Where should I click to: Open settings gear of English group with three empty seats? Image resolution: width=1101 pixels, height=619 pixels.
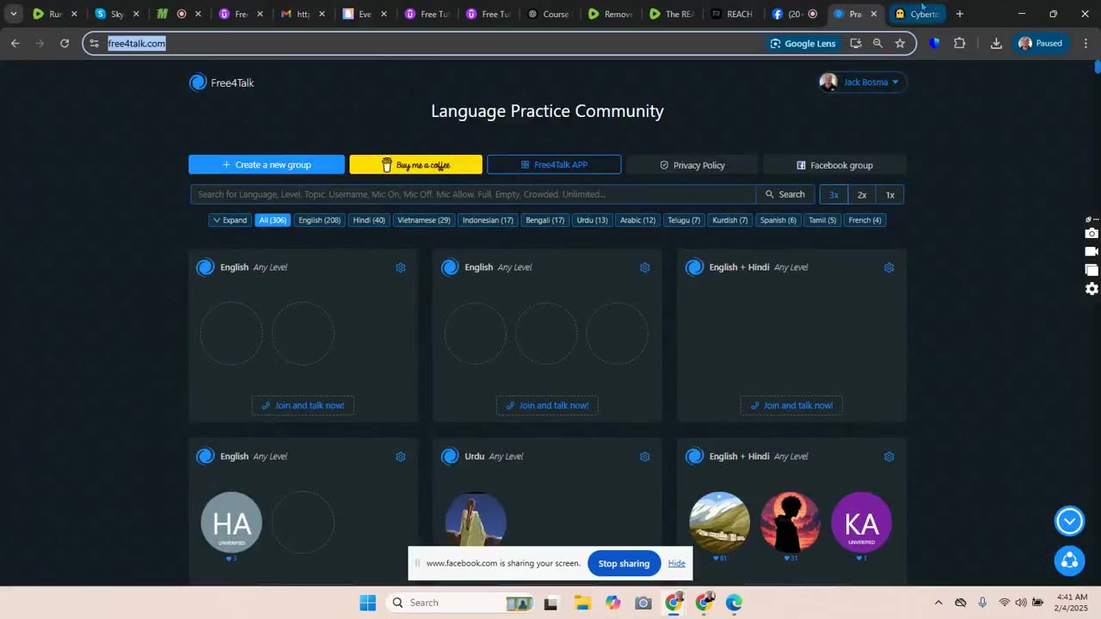tap(644, 267)
